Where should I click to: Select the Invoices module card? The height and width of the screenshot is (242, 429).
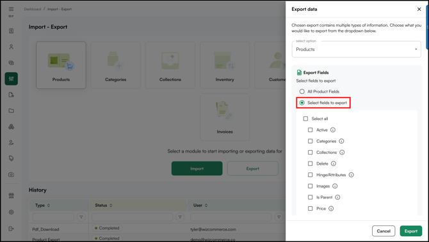coord(225,117)
